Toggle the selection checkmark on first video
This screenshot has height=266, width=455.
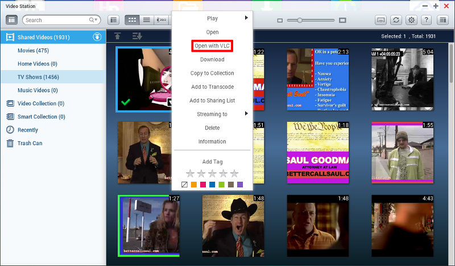[x=125, y=103]
